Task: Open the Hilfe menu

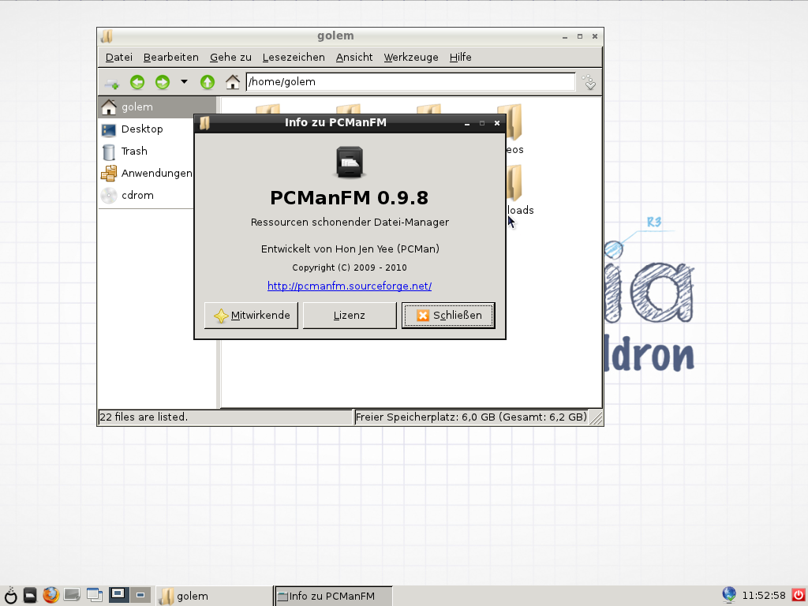Action: click(x=460, y=57)
